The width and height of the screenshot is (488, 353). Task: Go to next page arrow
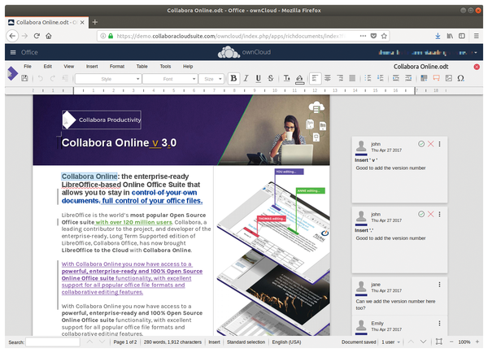tap(423, 342)
